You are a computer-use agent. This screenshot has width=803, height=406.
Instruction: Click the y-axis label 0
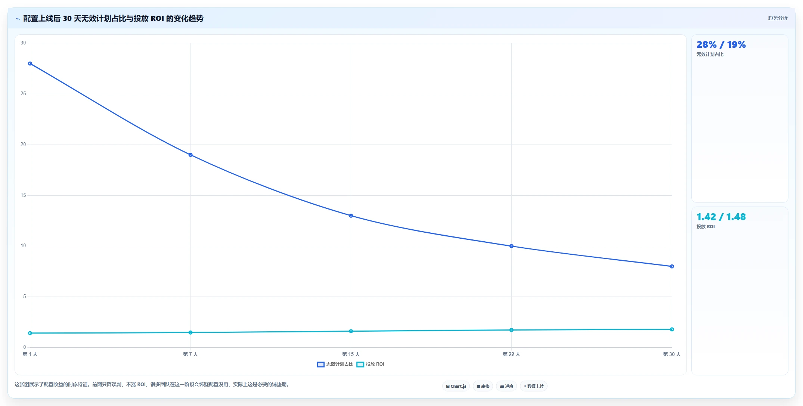tap(25, 347)
